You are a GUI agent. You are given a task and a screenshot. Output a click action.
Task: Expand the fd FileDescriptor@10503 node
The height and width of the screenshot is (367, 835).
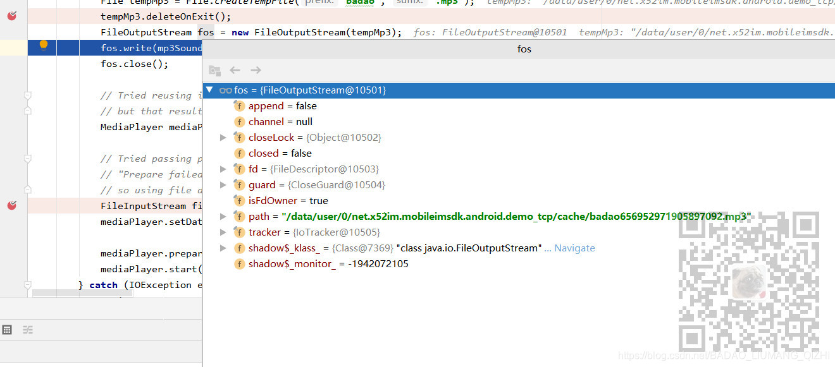click(x=223, y=169)
